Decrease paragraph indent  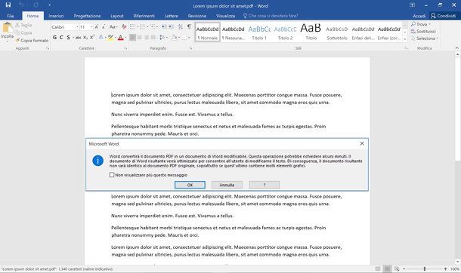(x=164, y=27)
